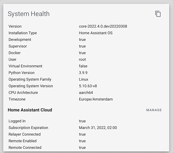Click the Operating System Version label

(x=31, y=86)
